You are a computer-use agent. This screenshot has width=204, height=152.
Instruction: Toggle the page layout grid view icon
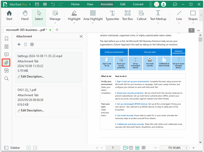tap(144, 148)
